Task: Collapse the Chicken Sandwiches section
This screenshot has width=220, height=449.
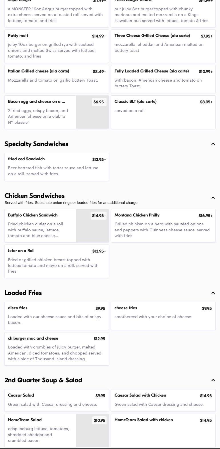Action: point(213,198)
